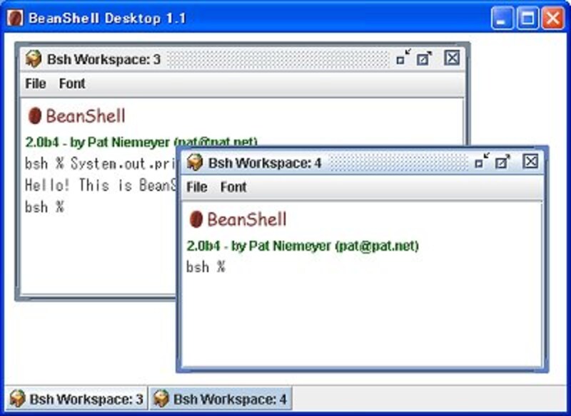Open Font menu in Workspace 3
571x416 pixels.
[x=72, y=83]
